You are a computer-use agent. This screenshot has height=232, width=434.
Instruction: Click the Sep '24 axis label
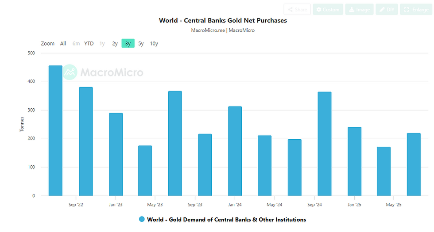pyautogui.click(x=315, y=205)
